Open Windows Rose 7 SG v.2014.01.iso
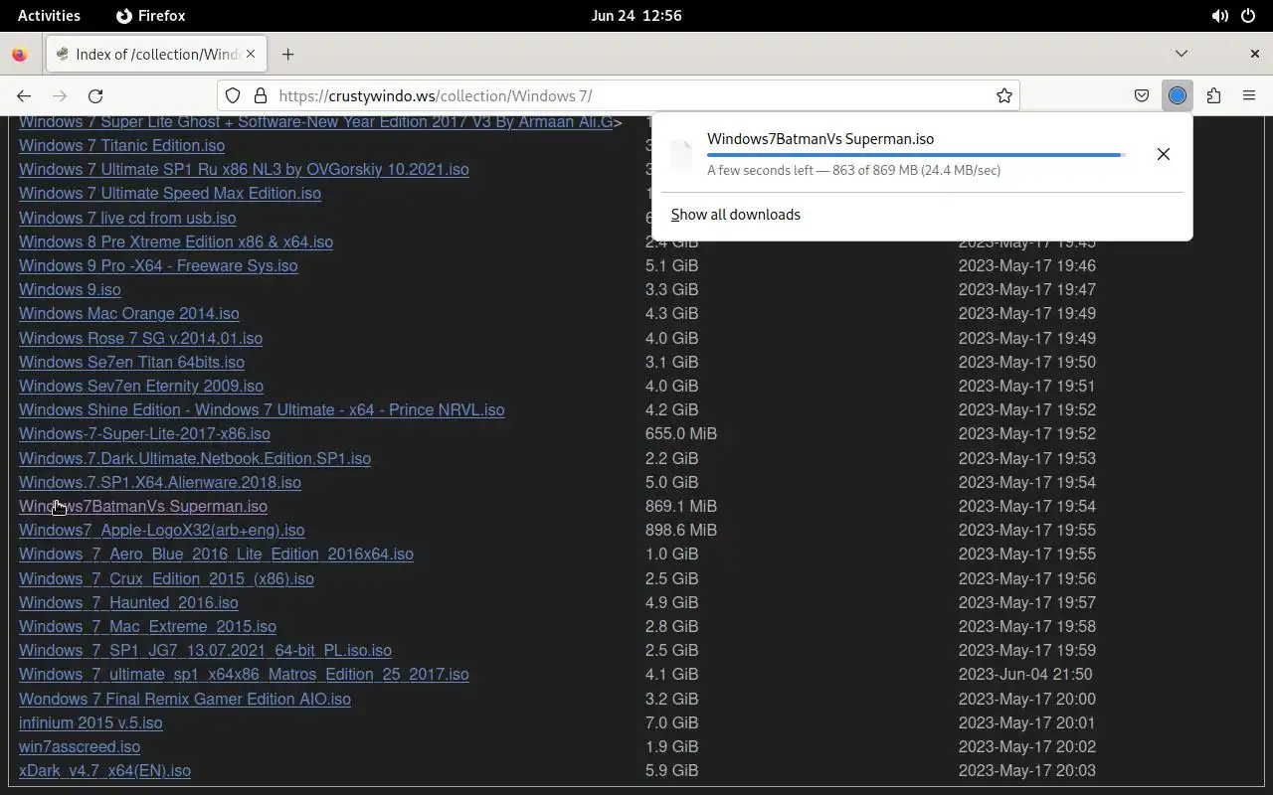The height and width of the screenshot is (795, 1273). pyautogui.click(x=140, y=338)
